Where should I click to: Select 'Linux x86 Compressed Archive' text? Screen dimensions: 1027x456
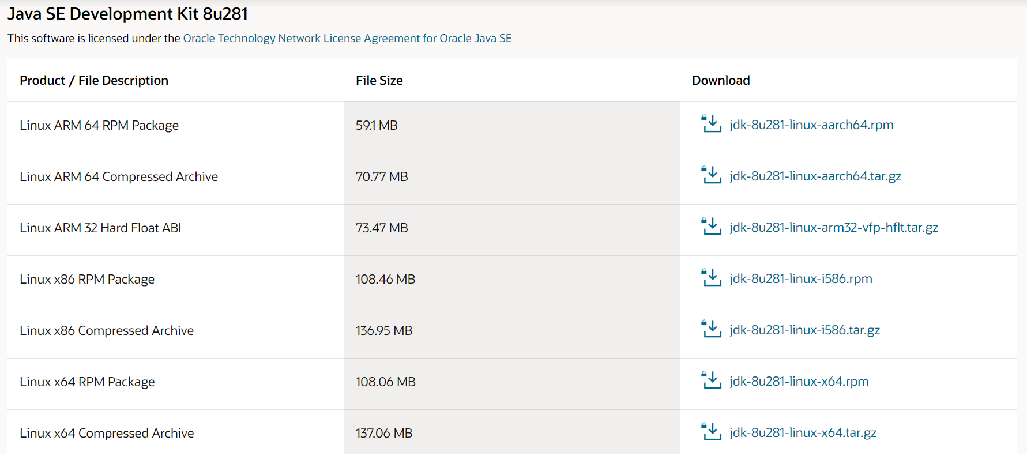107,331
